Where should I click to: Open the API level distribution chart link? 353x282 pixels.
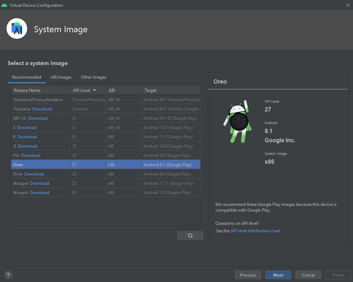(255, 231)
